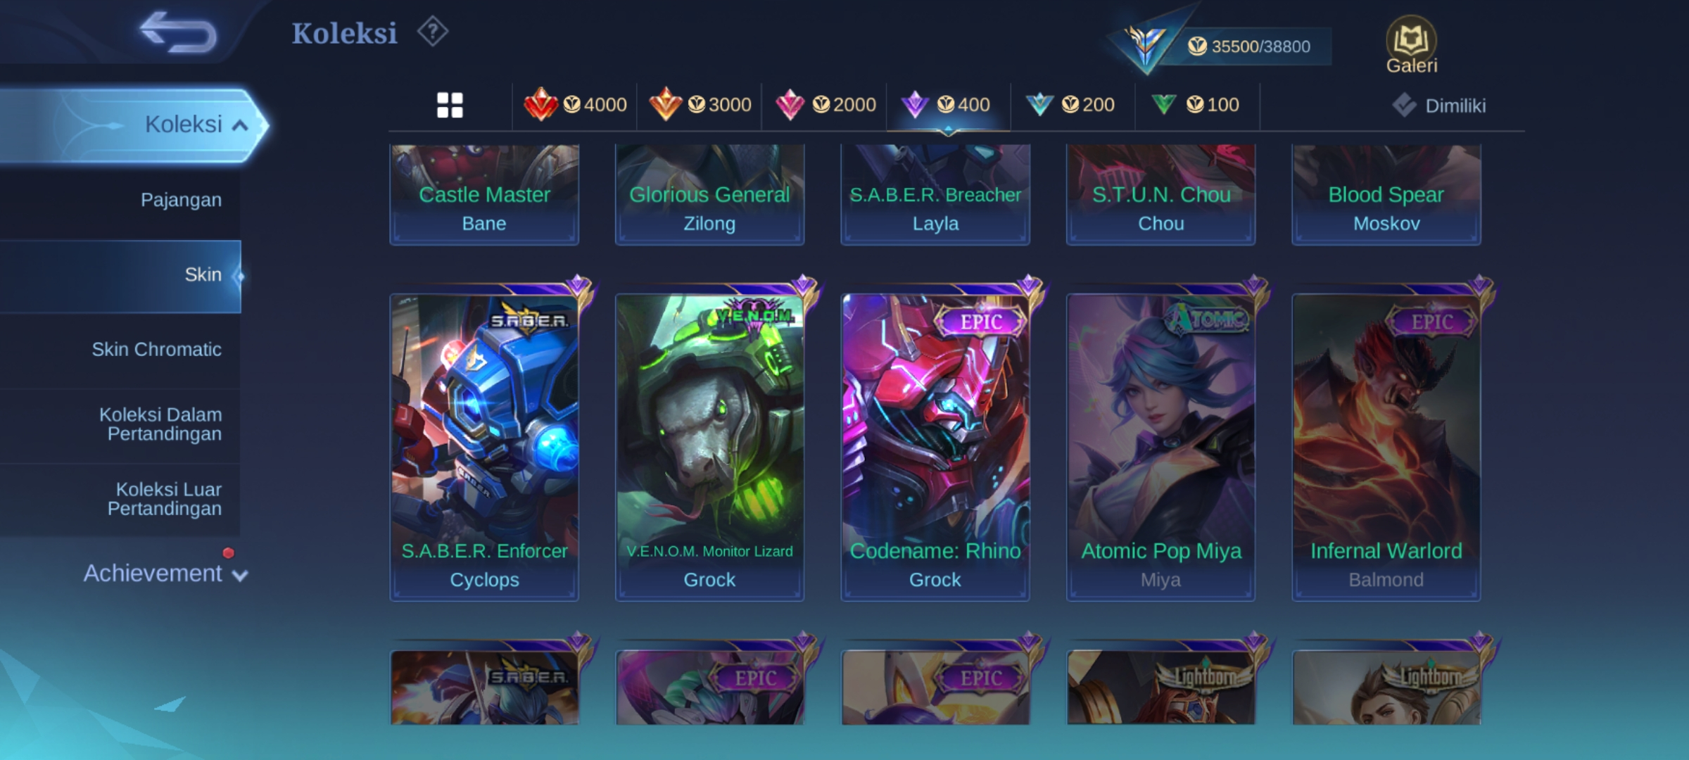Filter by the 200 point blue gem

click(x=1070, y=105)
